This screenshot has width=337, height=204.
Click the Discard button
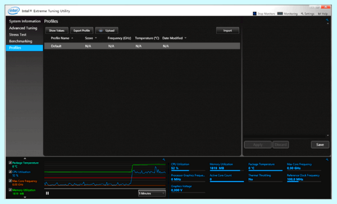tap(281, 144)
